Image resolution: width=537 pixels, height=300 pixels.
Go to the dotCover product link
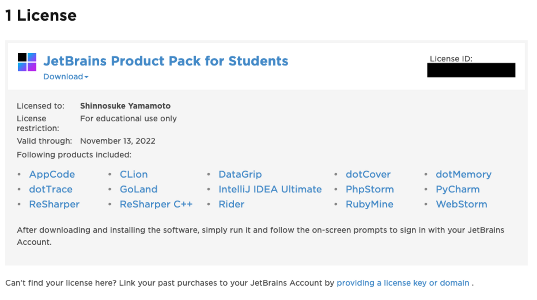click(x=368, y=174)
